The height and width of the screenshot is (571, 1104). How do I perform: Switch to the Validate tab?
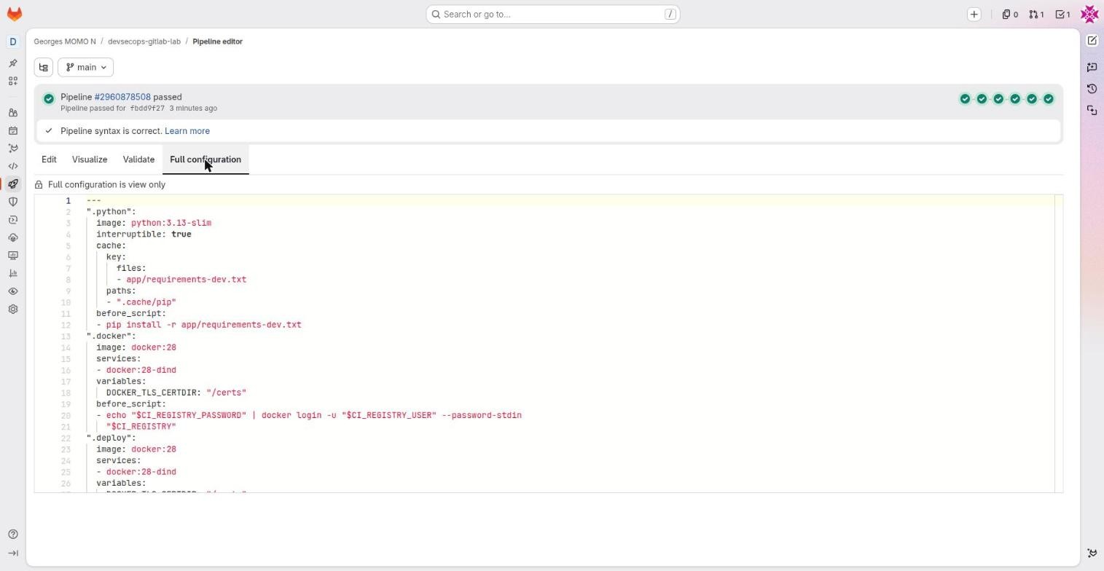coord(138,160)
